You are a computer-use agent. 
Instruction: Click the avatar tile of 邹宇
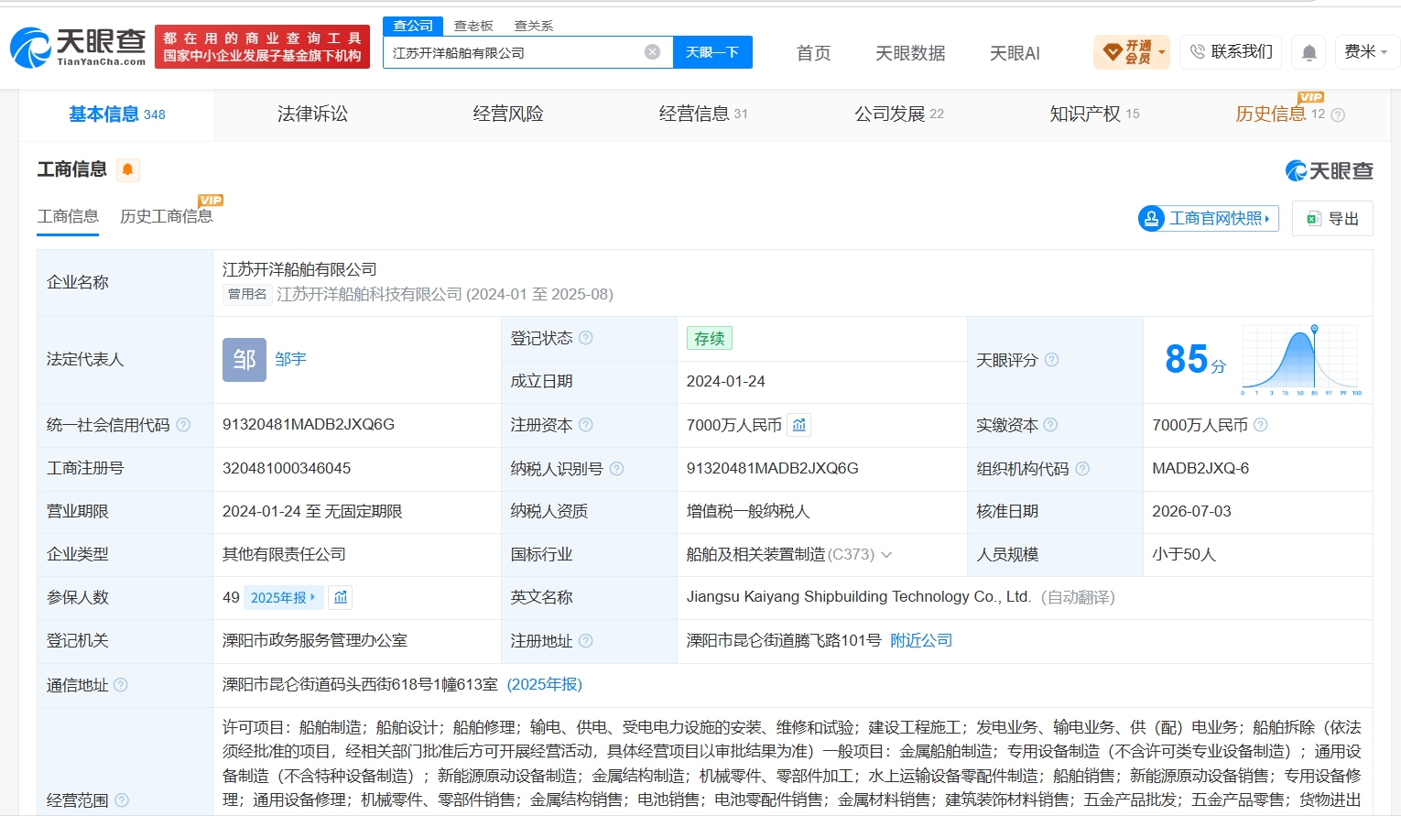click(244, 360)
